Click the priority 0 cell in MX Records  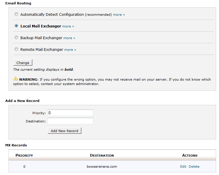tap(24, 167)
